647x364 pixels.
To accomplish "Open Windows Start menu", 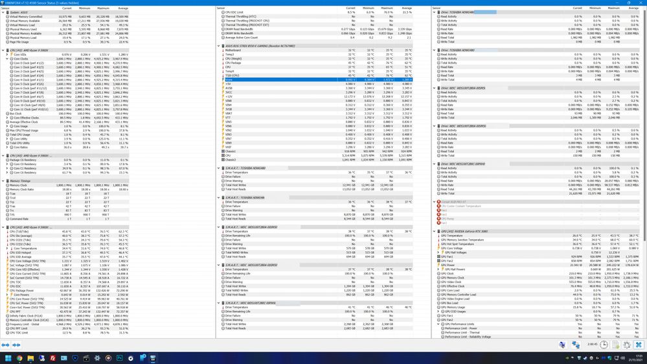I will coord(8,358).
